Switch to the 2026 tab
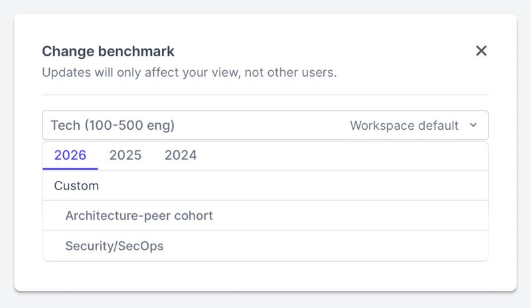Screen dimensions: 531x308 70,156
